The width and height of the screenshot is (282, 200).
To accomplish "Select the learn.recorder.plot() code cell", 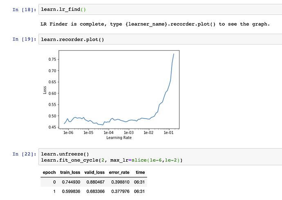I will tap(159, 39).
